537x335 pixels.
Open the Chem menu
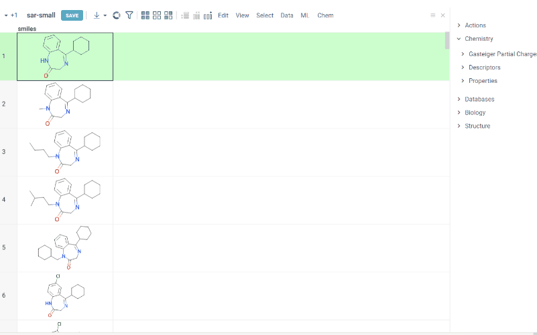tap(325, 15)
